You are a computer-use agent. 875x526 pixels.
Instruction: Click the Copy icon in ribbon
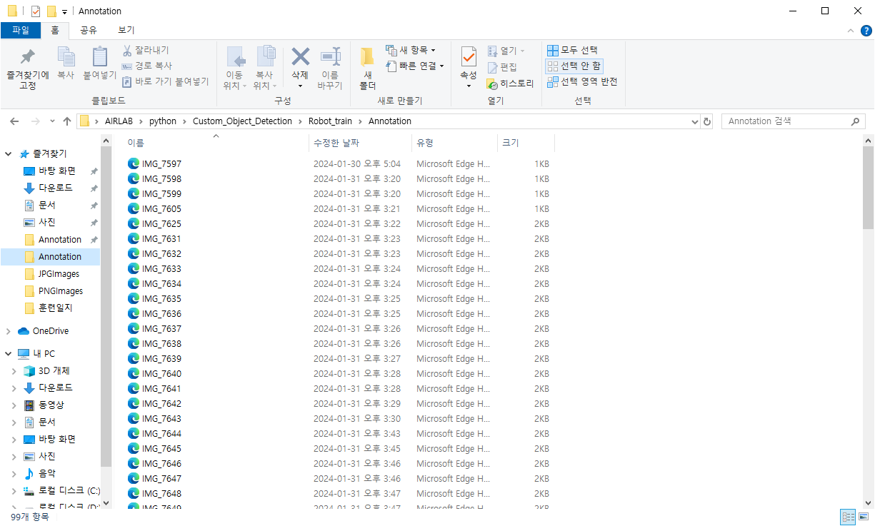66,59
